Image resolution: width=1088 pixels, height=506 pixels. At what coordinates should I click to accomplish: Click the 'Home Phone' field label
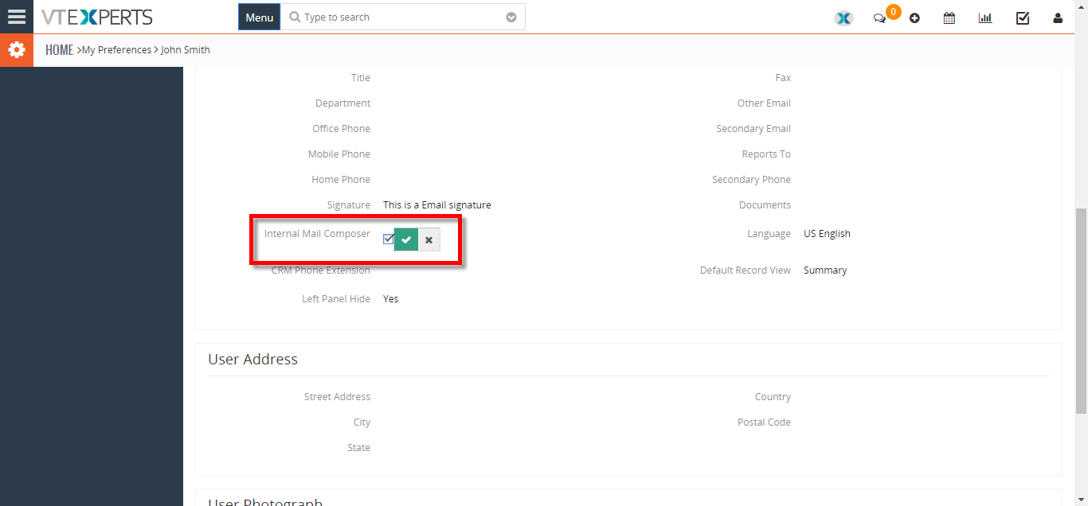point(341,179)
